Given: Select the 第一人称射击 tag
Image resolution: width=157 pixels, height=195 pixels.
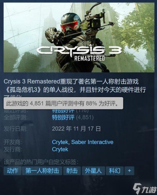Looking at the screenshot, I should point(42,171).
